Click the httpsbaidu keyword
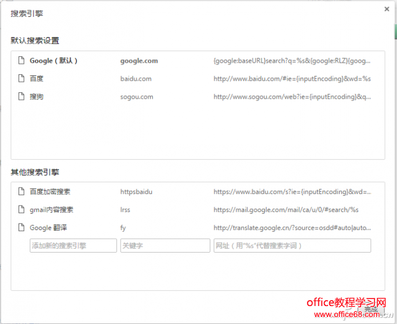 tap(136, 192)
